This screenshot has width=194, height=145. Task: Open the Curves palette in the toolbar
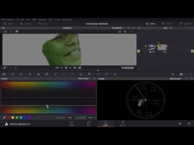coord(47,74)
